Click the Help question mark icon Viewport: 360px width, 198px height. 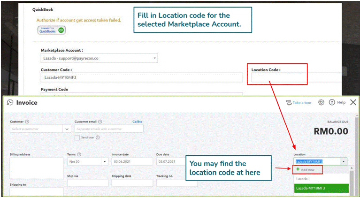(332, 102)
